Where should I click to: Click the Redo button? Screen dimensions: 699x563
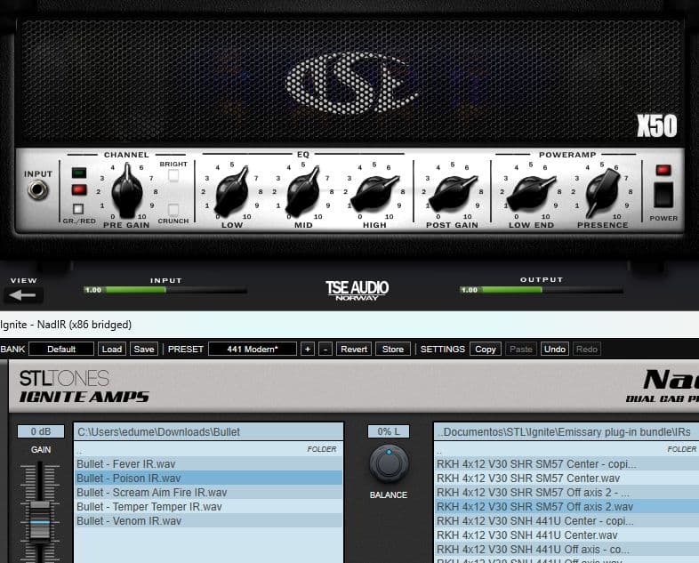587,349
